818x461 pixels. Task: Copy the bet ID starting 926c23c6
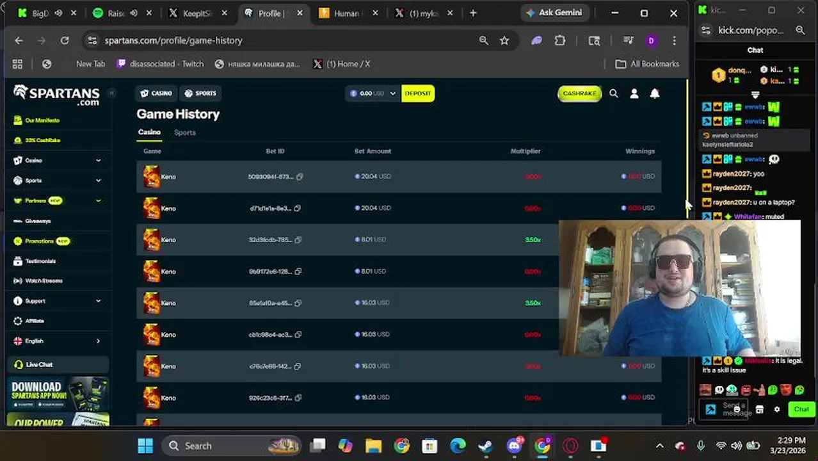298,398
